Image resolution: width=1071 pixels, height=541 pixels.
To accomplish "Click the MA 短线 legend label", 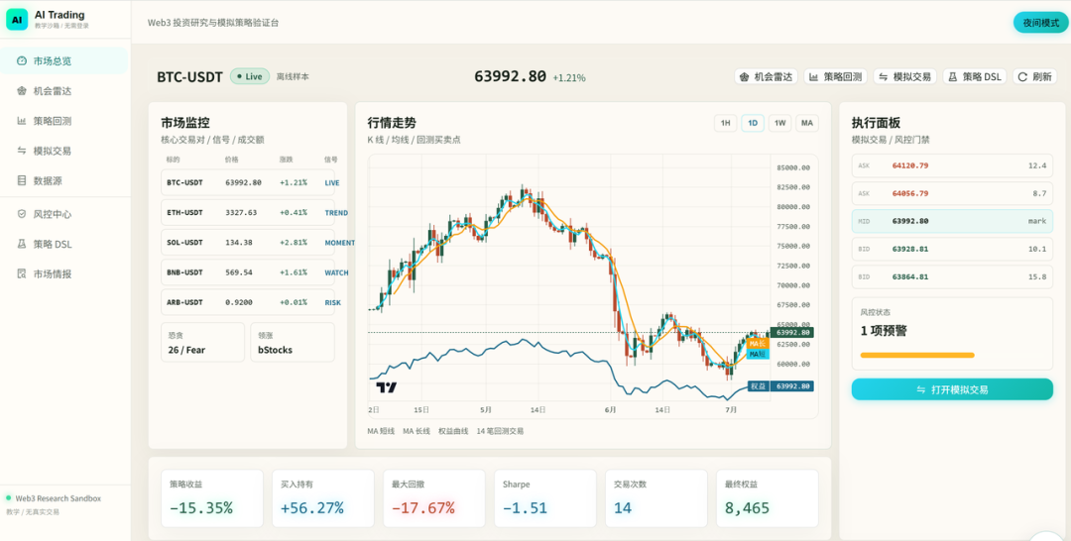I will click(381, 431).
